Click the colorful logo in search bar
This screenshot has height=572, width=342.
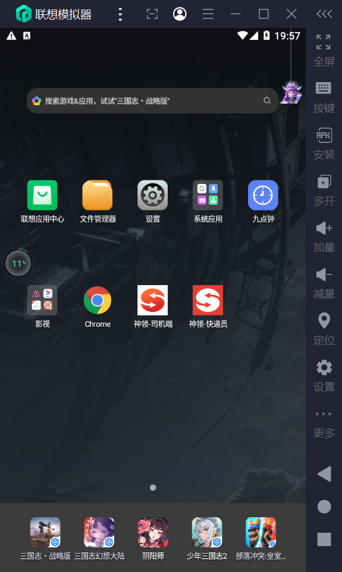tap(36, 101)
